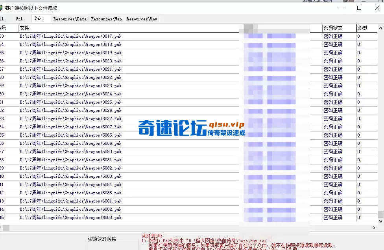Close the 客户端按照以下文件读取 window
This screenshot has height=250, width=384.
point(377,8)
